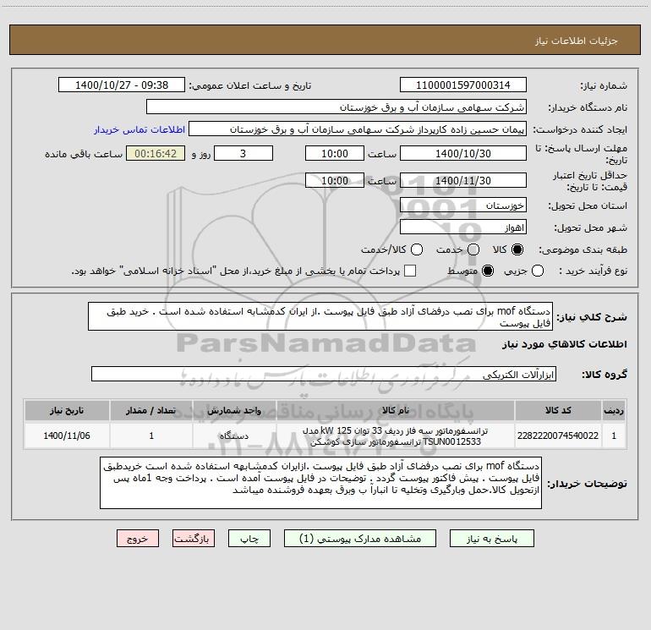Select the خدمت radio button

[473, 249]
